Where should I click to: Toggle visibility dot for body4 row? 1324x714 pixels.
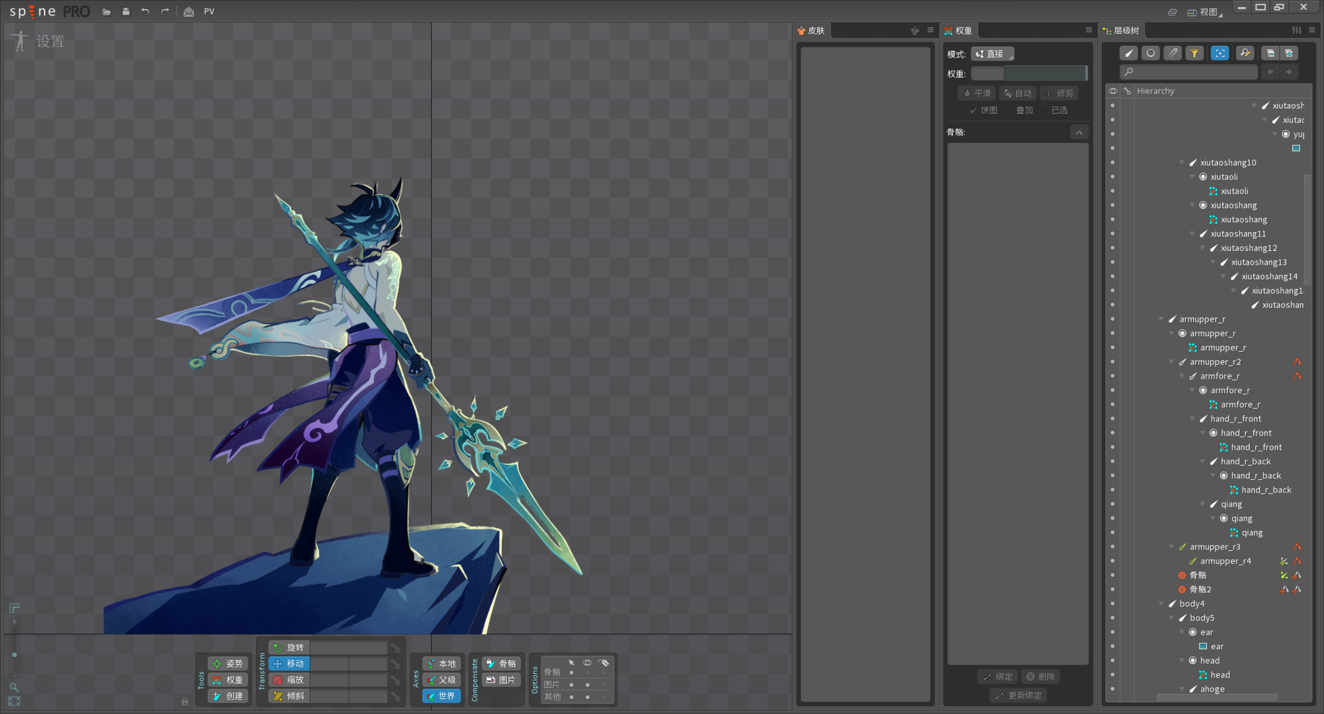(1112, 603)
